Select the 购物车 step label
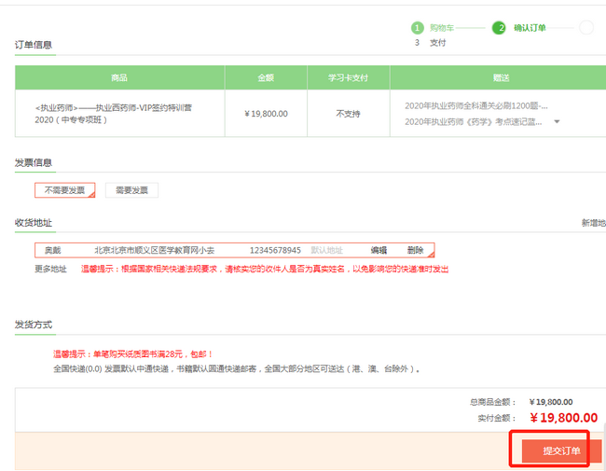This screenshot has height=471, width=606. point(442,28)
